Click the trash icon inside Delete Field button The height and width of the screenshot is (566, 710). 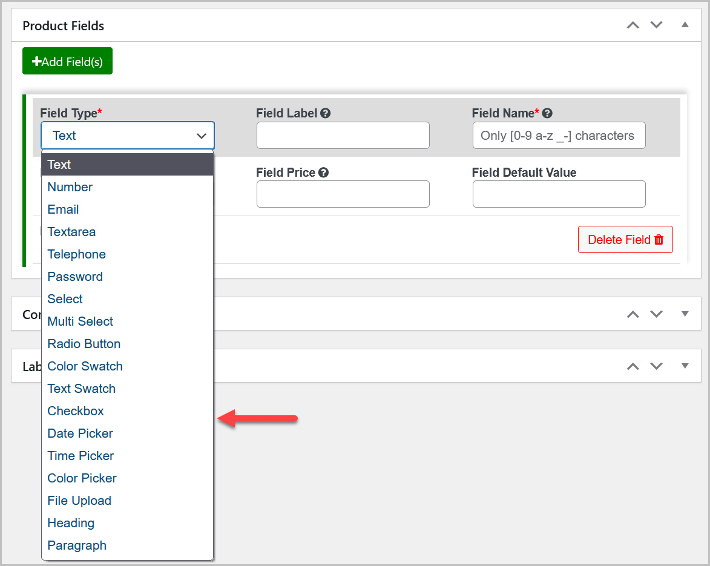pyautogui.click(x=659, y=239)
